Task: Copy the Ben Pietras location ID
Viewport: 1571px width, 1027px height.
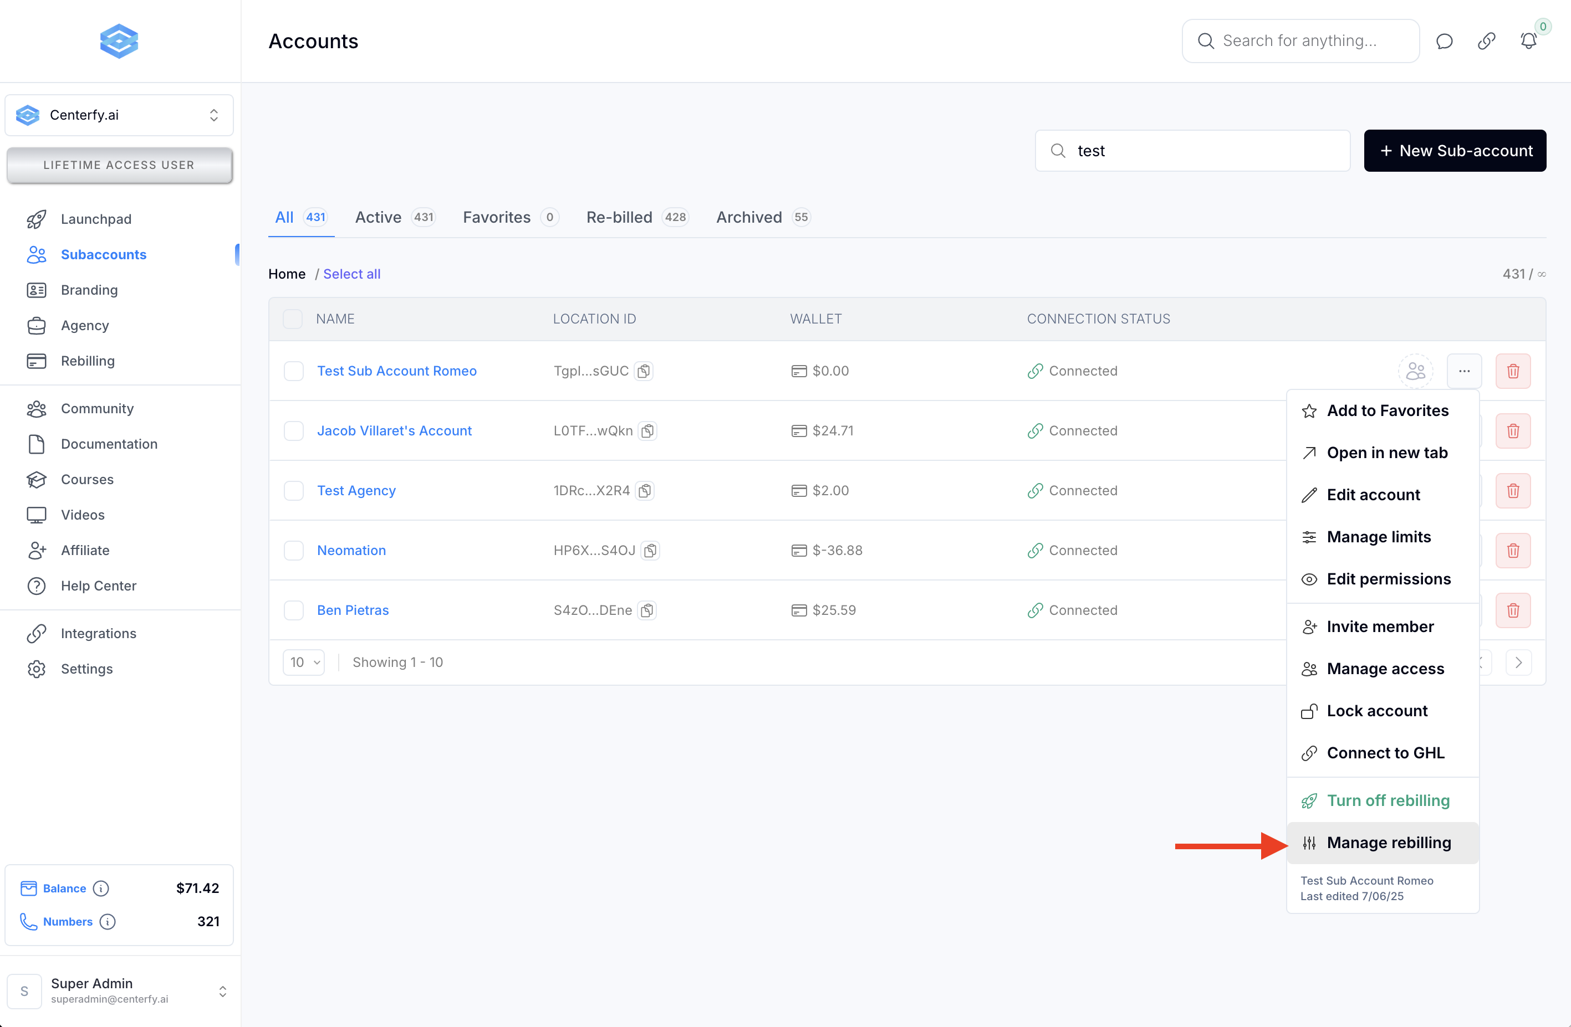Action: click(647, 610)
